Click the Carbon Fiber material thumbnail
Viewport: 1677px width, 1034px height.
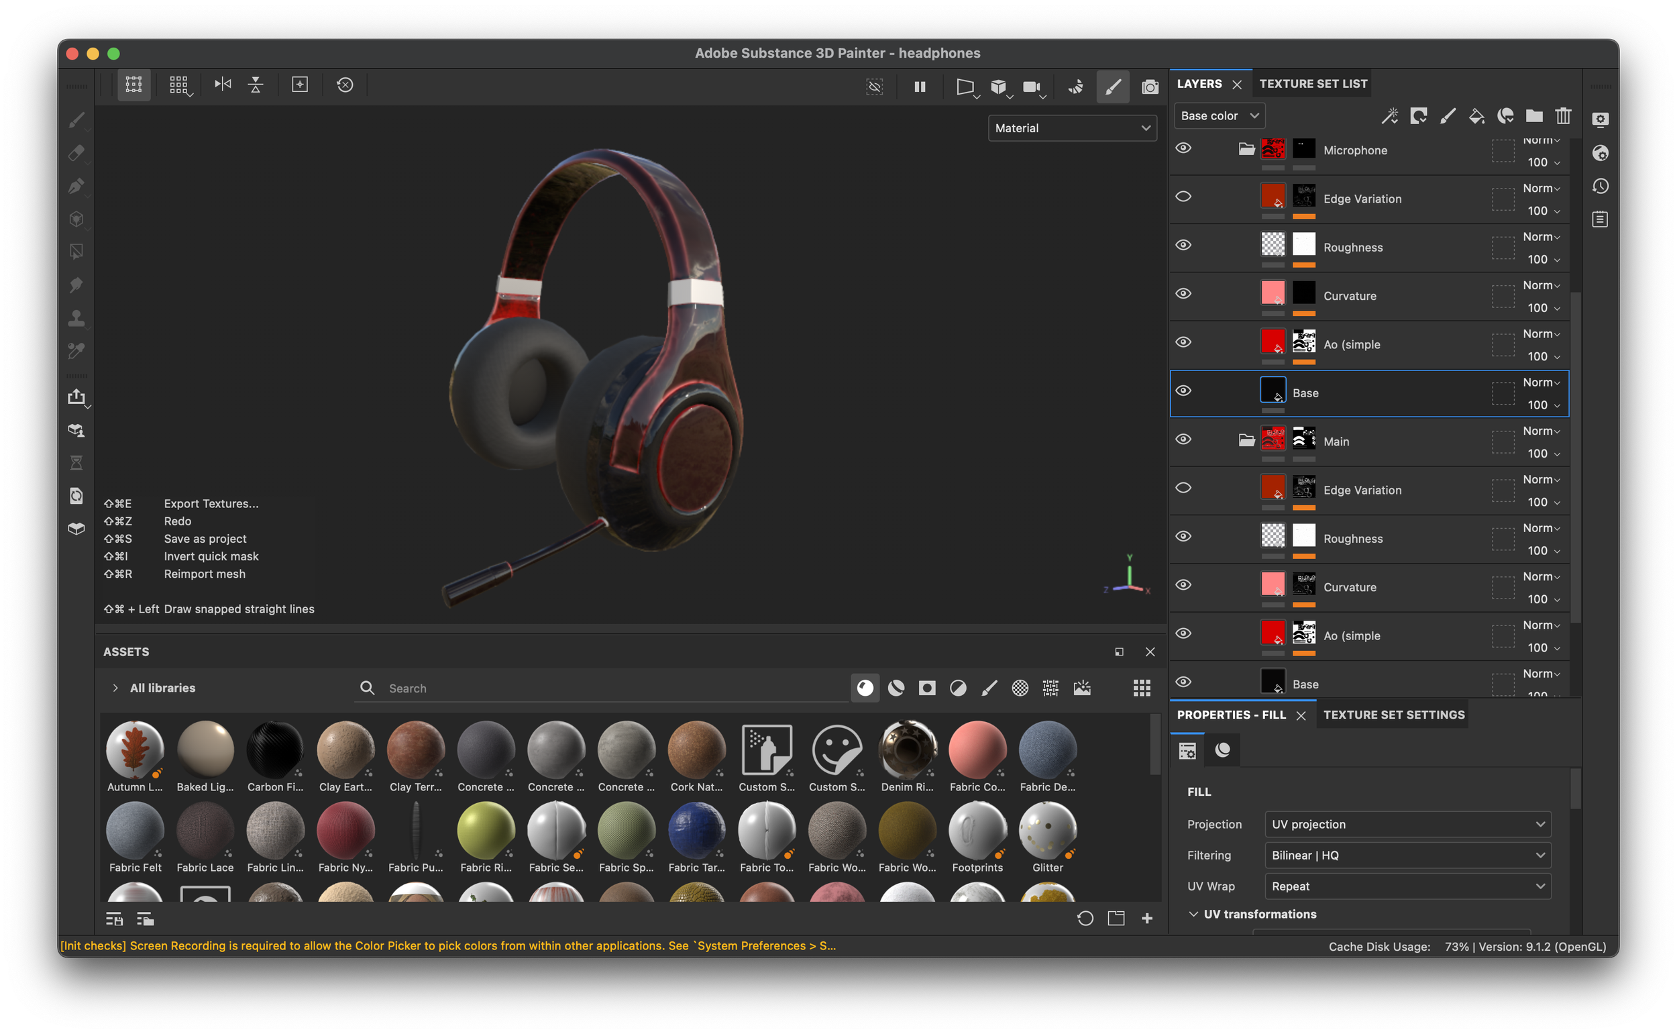pyautogui.click(x=275, y=749)
